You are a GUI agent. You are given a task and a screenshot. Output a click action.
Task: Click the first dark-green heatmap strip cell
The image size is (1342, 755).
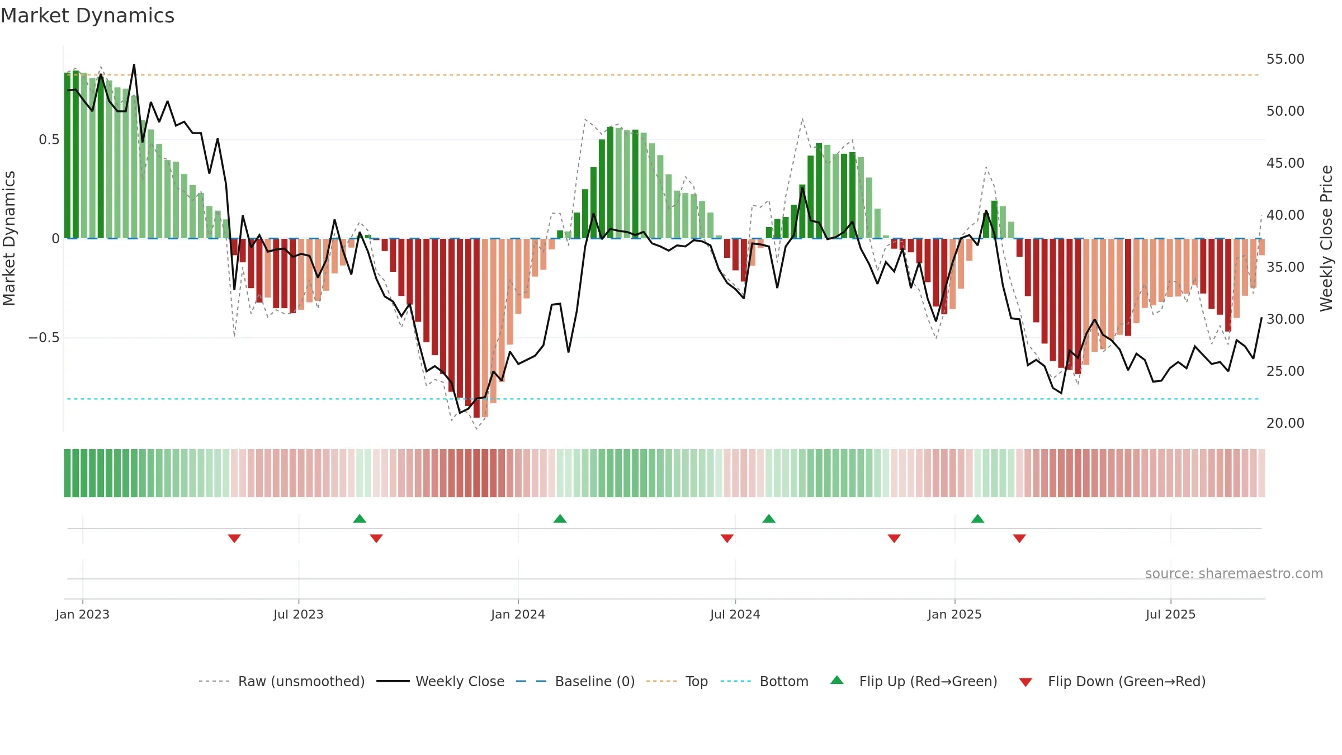click(67, 473)
